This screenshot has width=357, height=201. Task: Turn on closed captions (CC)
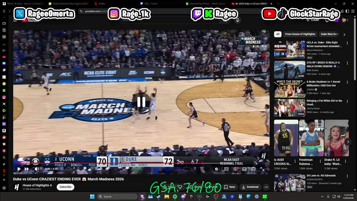click(226, 169)
